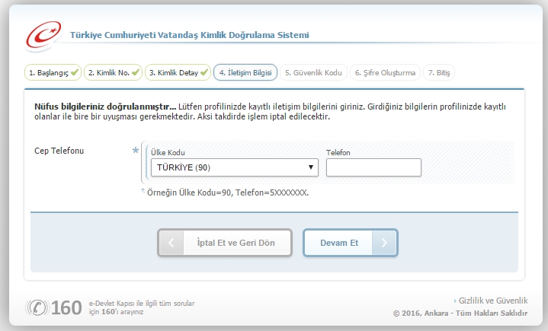Open the Gizlilik ve Güvenlik link
This screenshot has height=331, width=548.
(504, 300)
